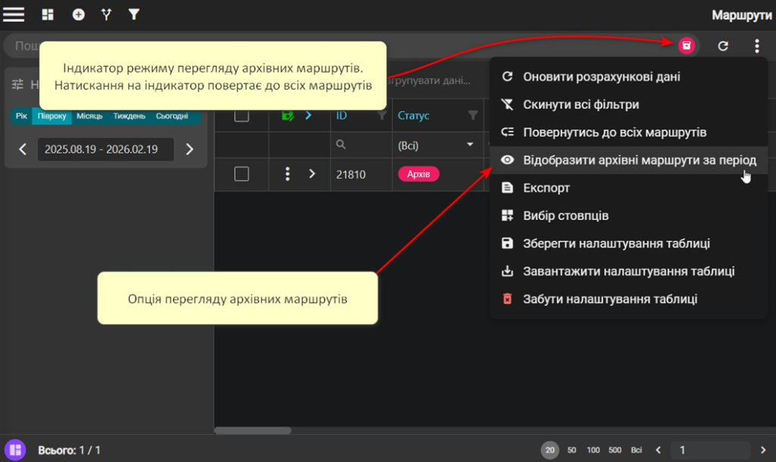The width and height of the screenshot is (776, 462).
Task: Set page size to Всі
Action: coord(637,450)
